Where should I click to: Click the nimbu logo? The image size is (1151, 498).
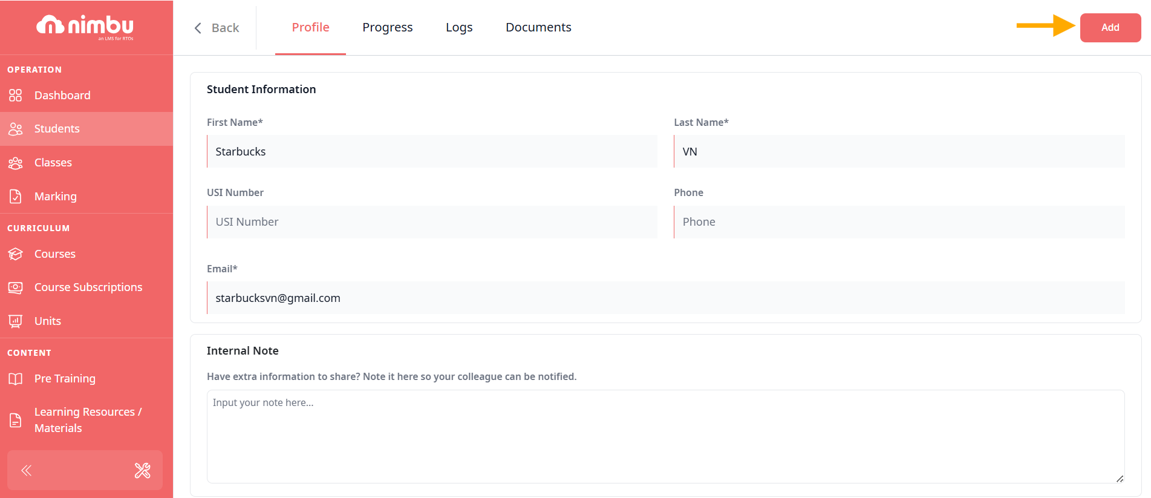tap(85, 27)
